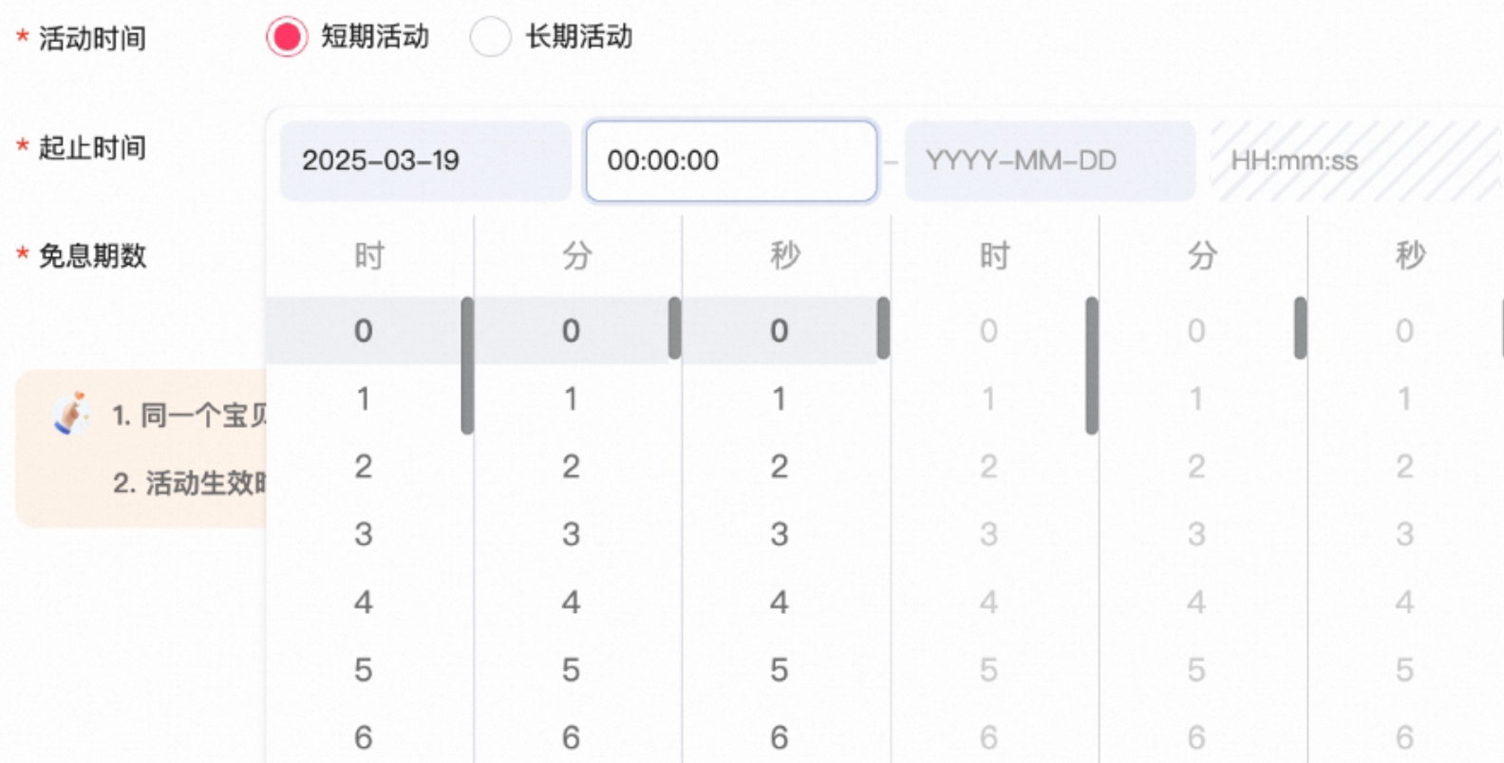Viewport: 1504px width, 763px height.
Task: Click the start time hour column scrollbar
Action: click(467, 366)
